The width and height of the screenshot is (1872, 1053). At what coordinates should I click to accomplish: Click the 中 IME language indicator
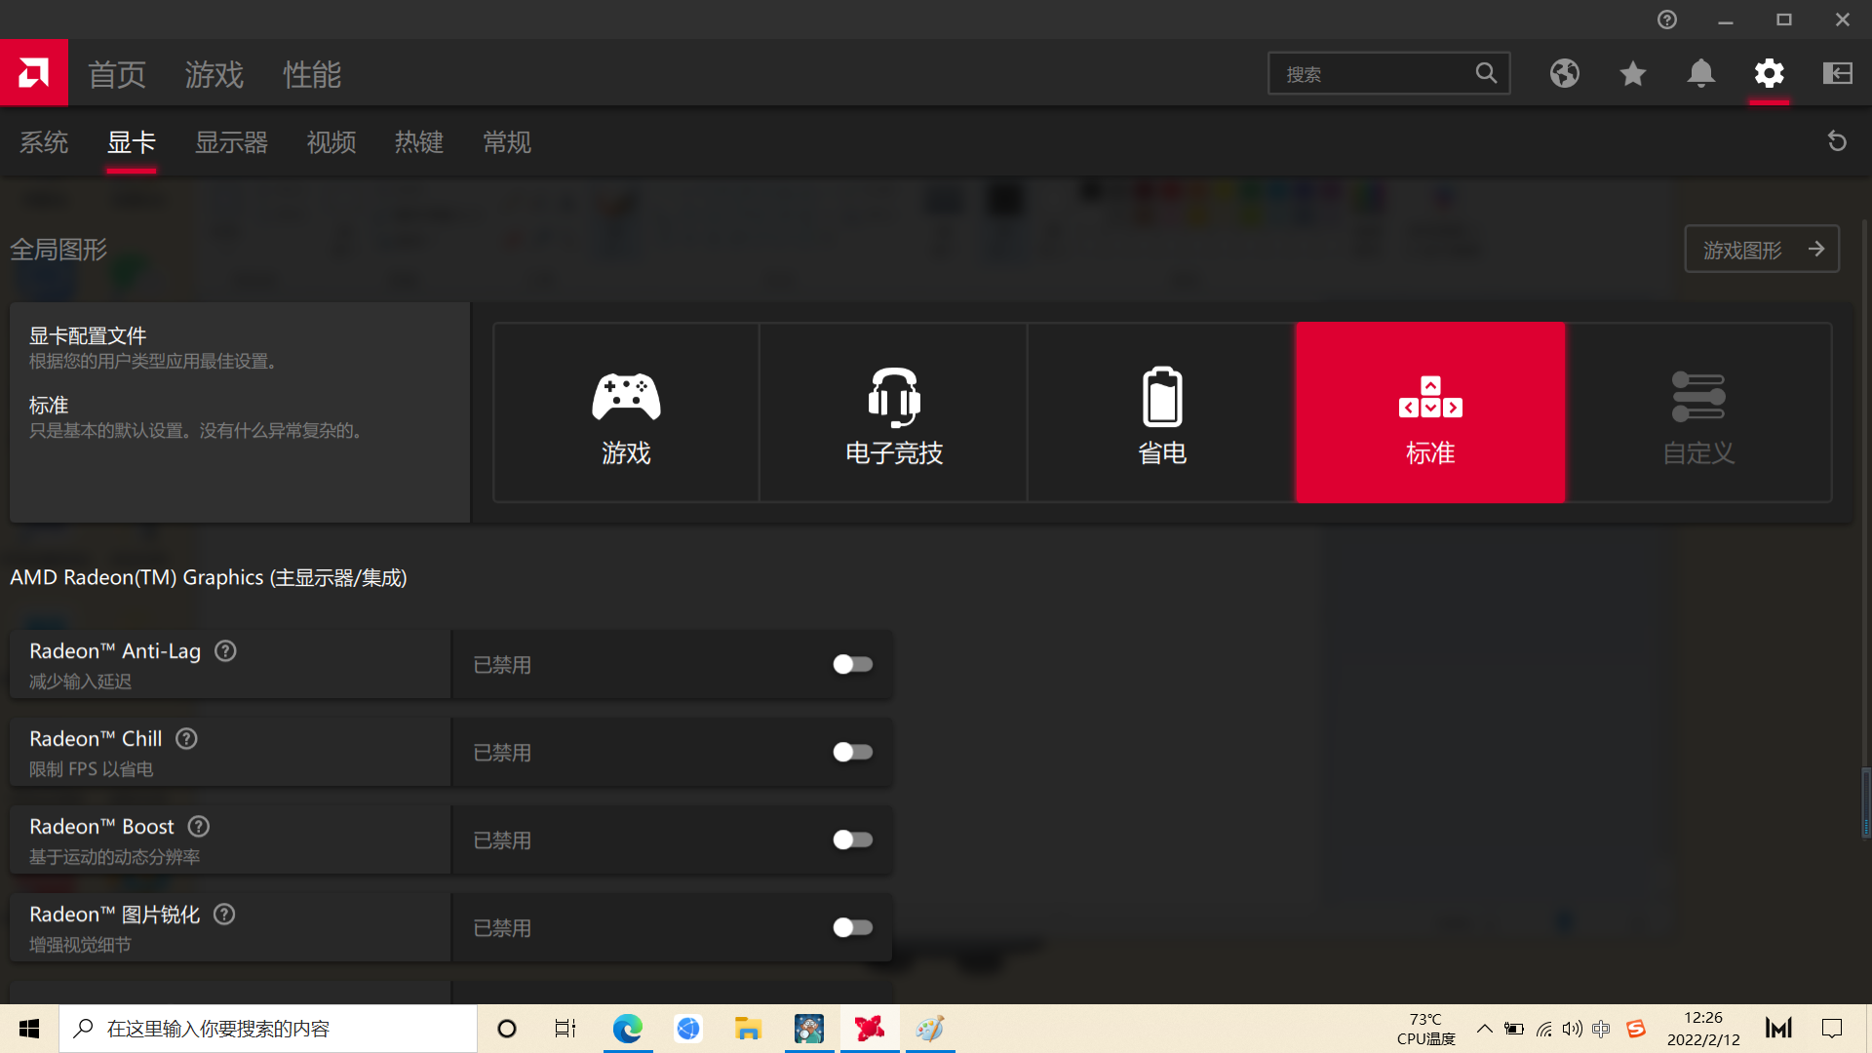pyautogui.click(x=1601, y=1029)
